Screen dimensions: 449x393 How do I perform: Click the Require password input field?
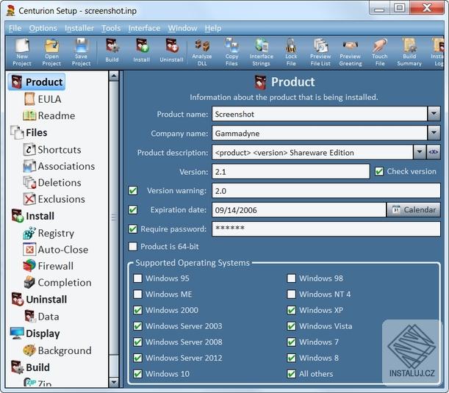(x=326, y=228)
